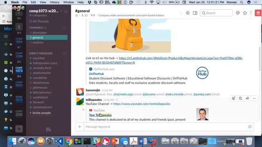This screenshot has width=262, height=147.
Task: Open the red gift what's new icon
Action: 258,13
